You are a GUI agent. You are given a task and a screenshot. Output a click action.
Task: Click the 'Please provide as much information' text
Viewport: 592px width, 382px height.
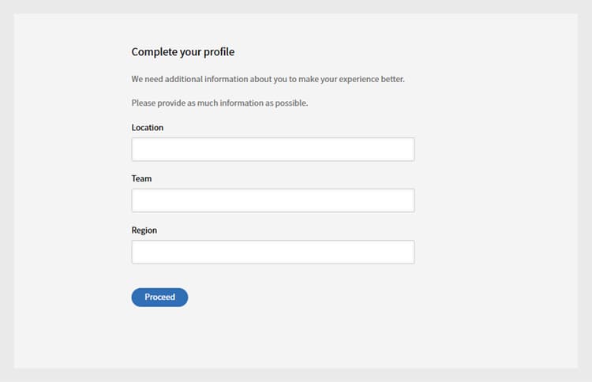pos(219,103)
